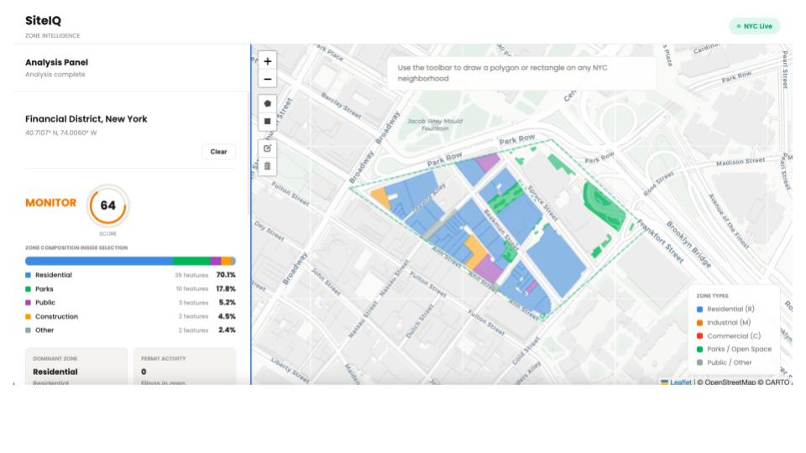Click the 35 features count for Residential
The width and height of the screenshot is (806, 453).
pyautogui.click(x=191, y=275)
